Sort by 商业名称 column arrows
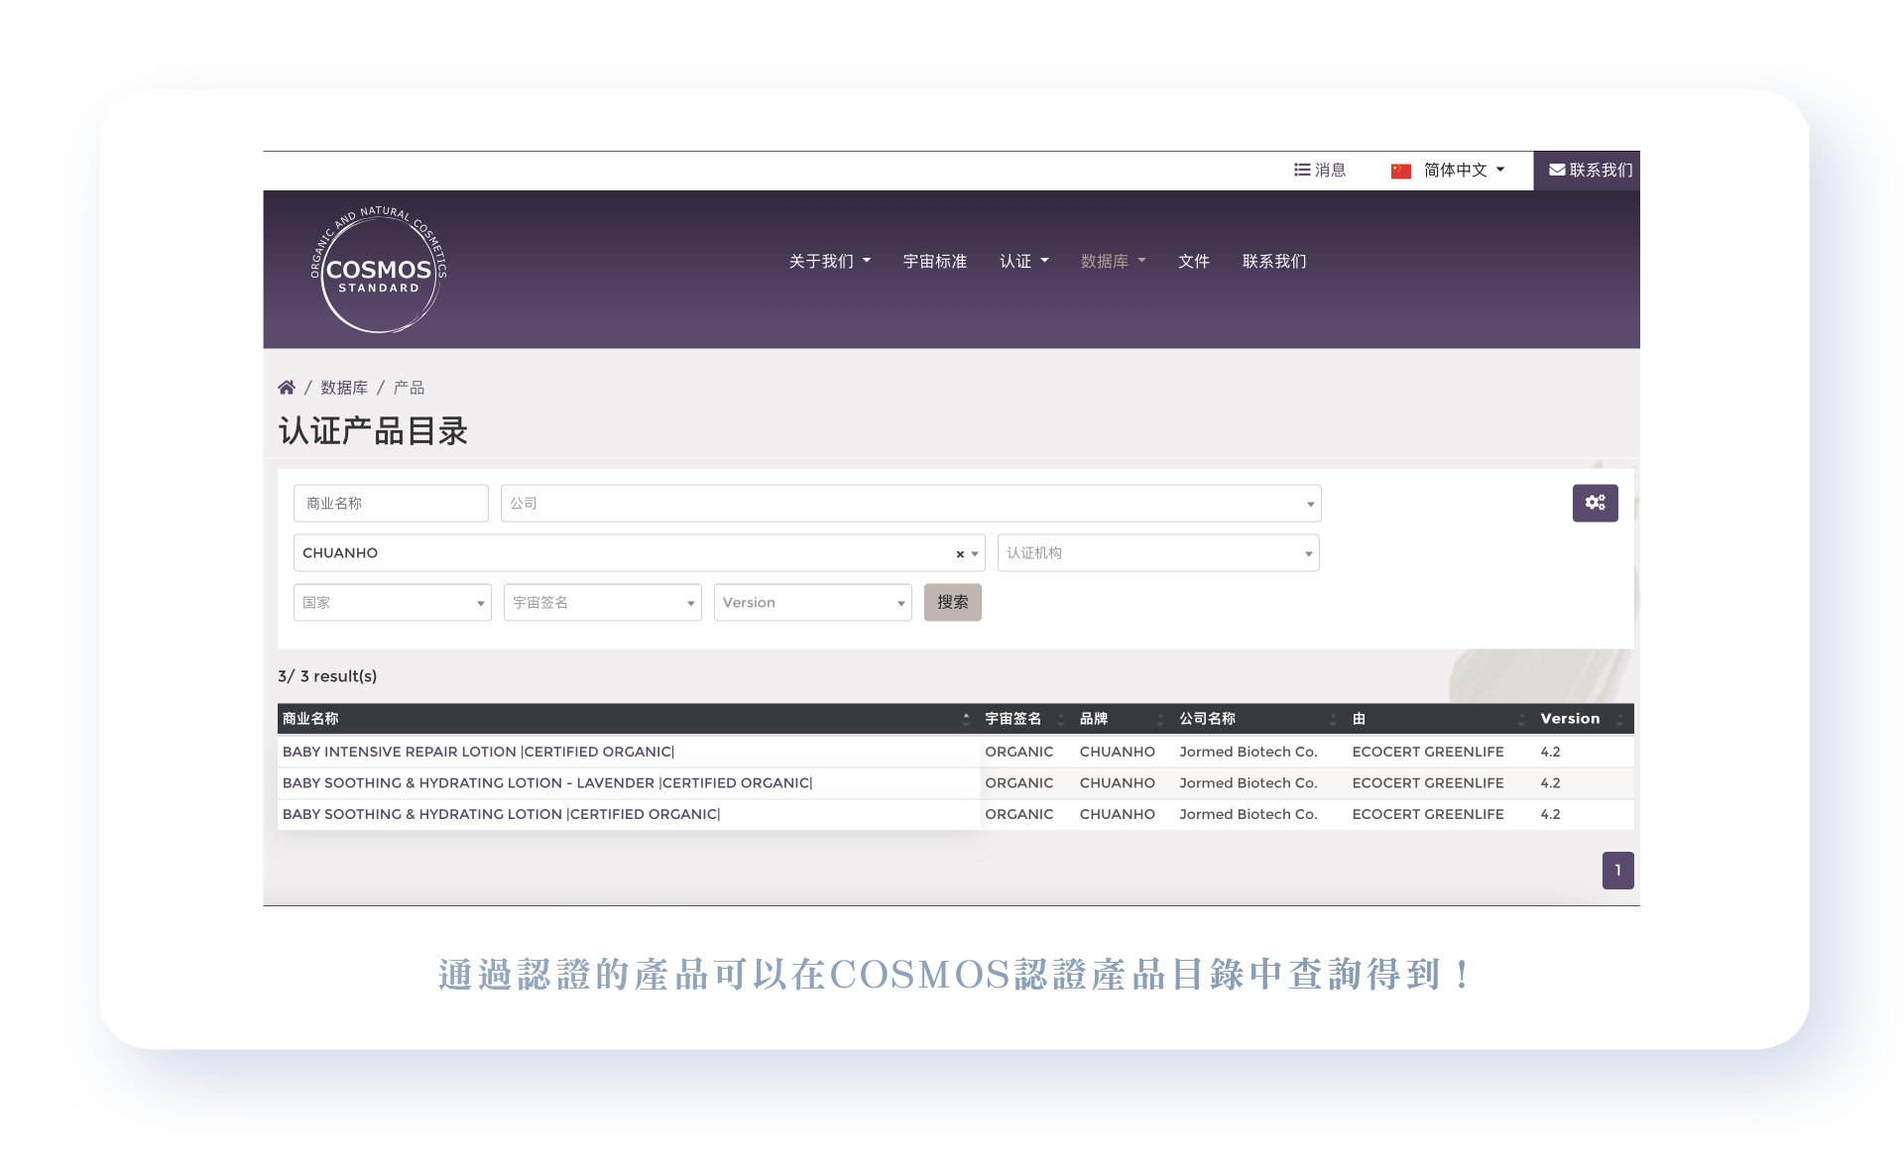Image resolution: width=1904 pixels, height=1173 pixels. point(965,719)
